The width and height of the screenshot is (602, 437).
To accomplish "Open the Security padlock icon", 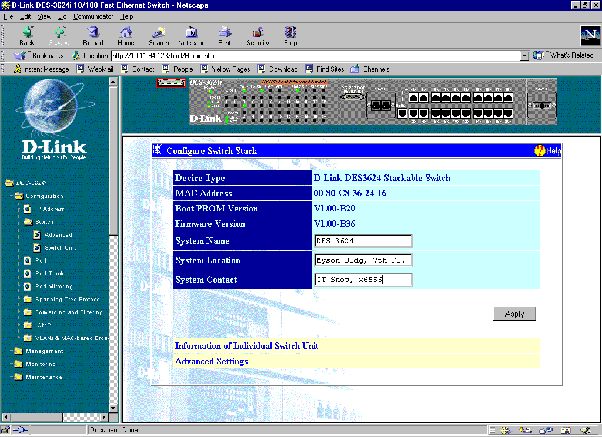I will [257, 33].
